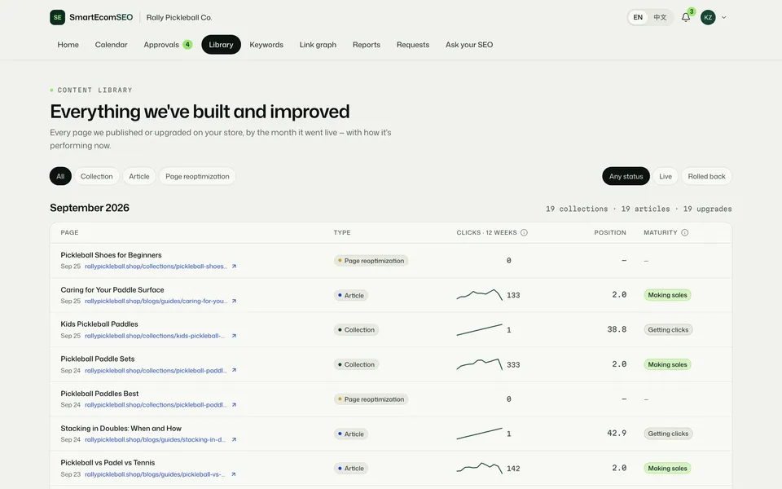The width and height of the screenshot is (782, 489).
Task: Open the Keywords tab
Action: pyautogui.click(x=266, y=44)
